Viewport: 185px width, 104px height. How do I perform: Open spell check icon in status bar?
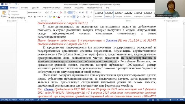[x=38, y=100]
